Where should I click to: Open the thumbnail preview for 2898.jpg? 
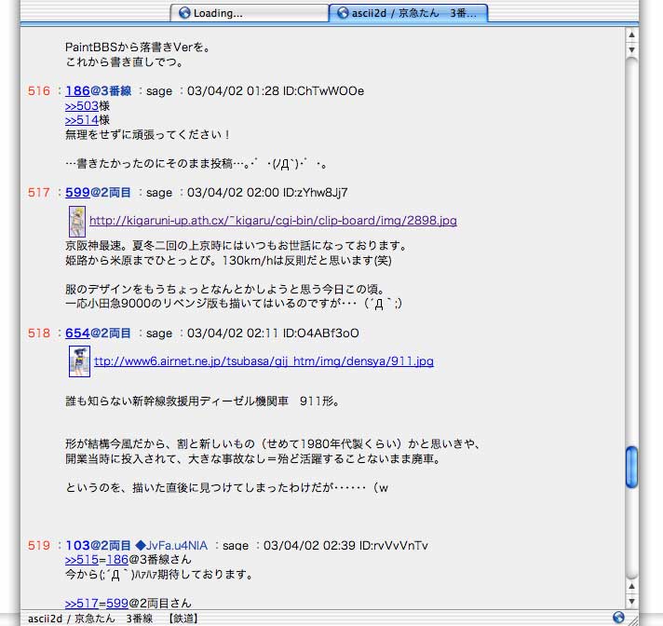[x=77, y=221]
